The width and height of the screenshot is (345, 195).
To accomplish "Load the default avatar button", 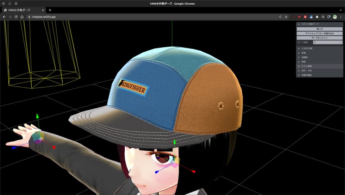I will (319, 33).
